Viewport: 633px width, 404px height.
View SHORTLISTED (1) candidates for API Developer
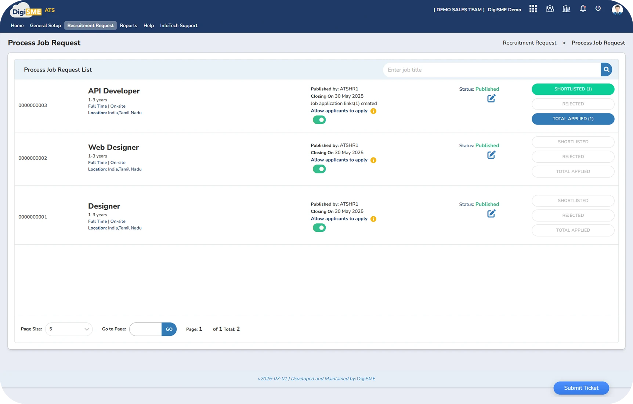[x=572, y=89]
